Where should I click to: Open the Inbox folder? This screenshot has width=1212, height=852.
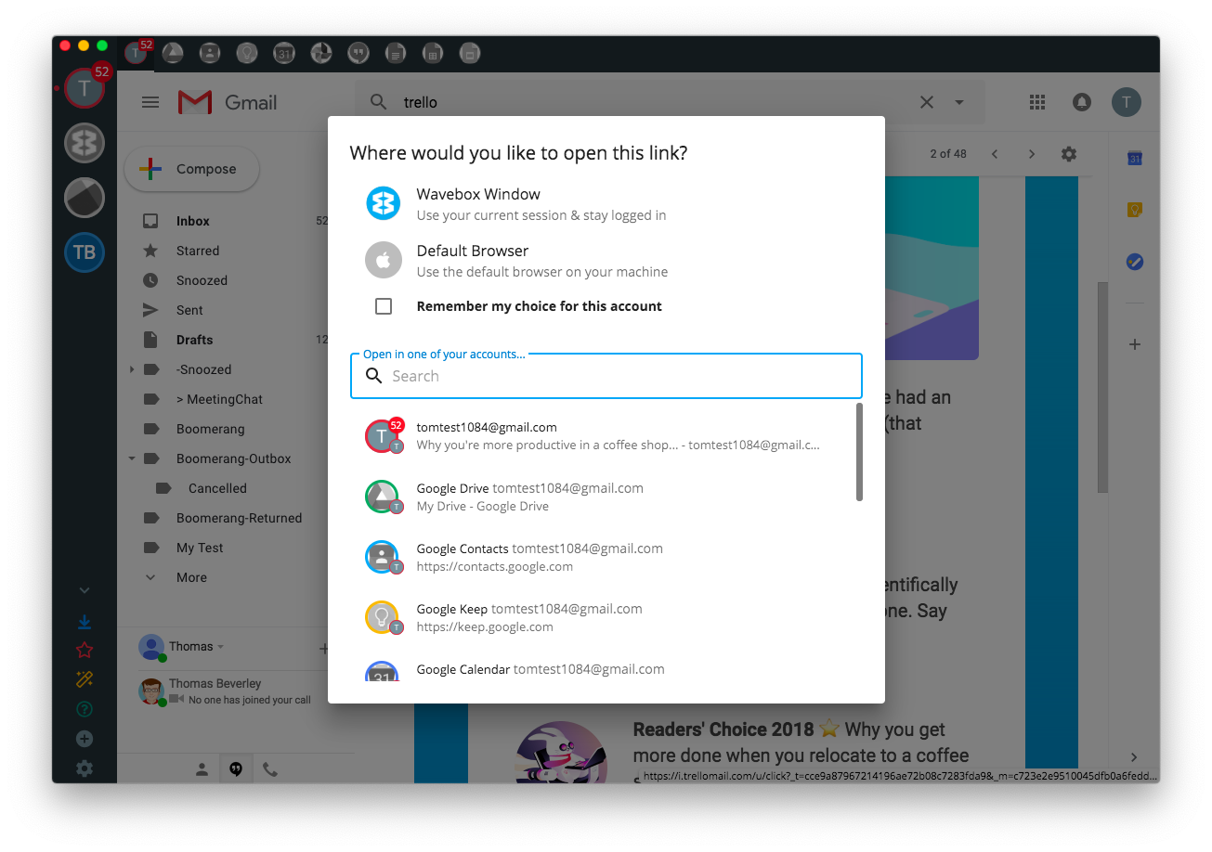193,221
